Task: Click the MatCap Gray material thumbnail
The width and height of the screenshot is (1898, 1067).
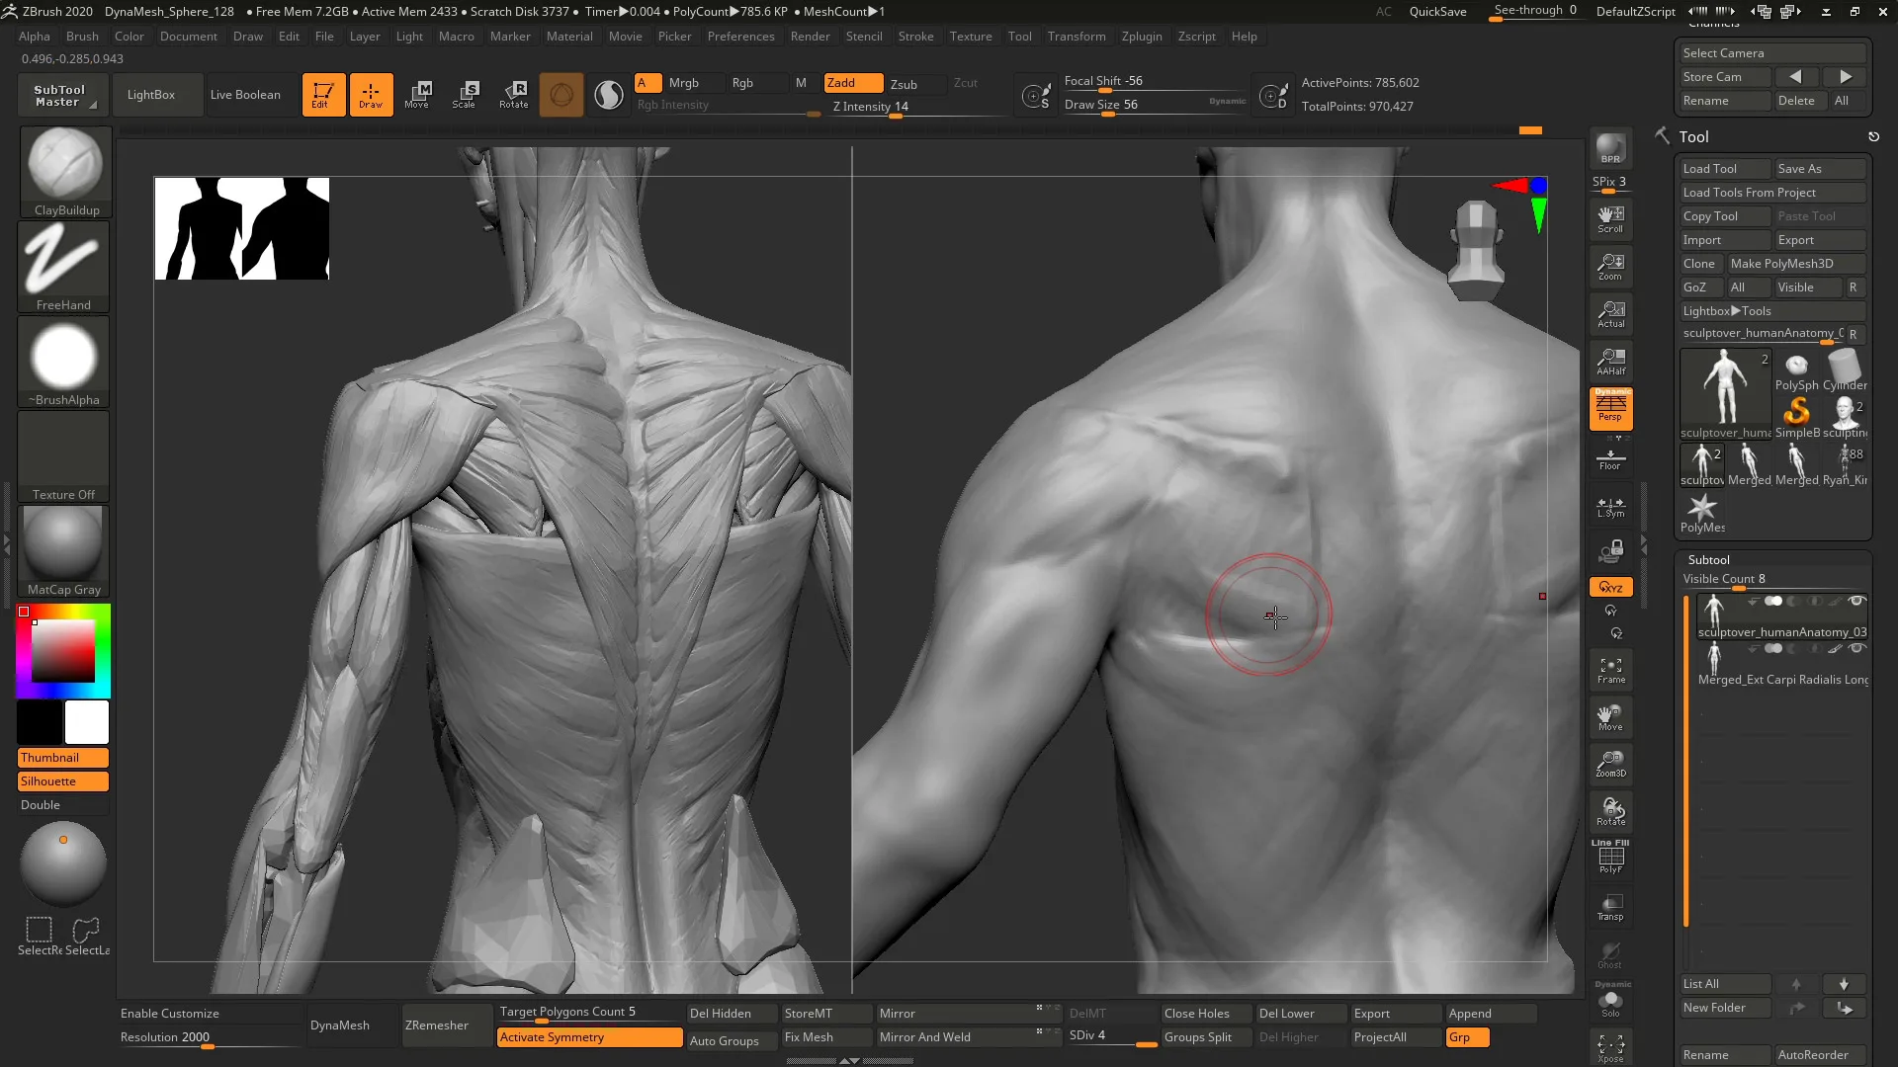Action: [x=63, y=543]
